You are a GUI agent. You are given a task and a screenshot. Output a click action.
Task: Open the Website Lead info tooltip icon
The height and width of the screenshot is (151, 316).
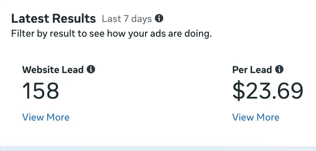91,69
